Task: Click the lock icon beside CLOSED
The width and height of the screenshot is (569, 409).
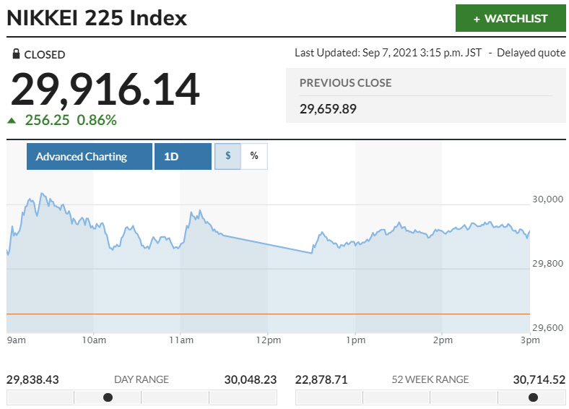Action: [x=17, y=54]
